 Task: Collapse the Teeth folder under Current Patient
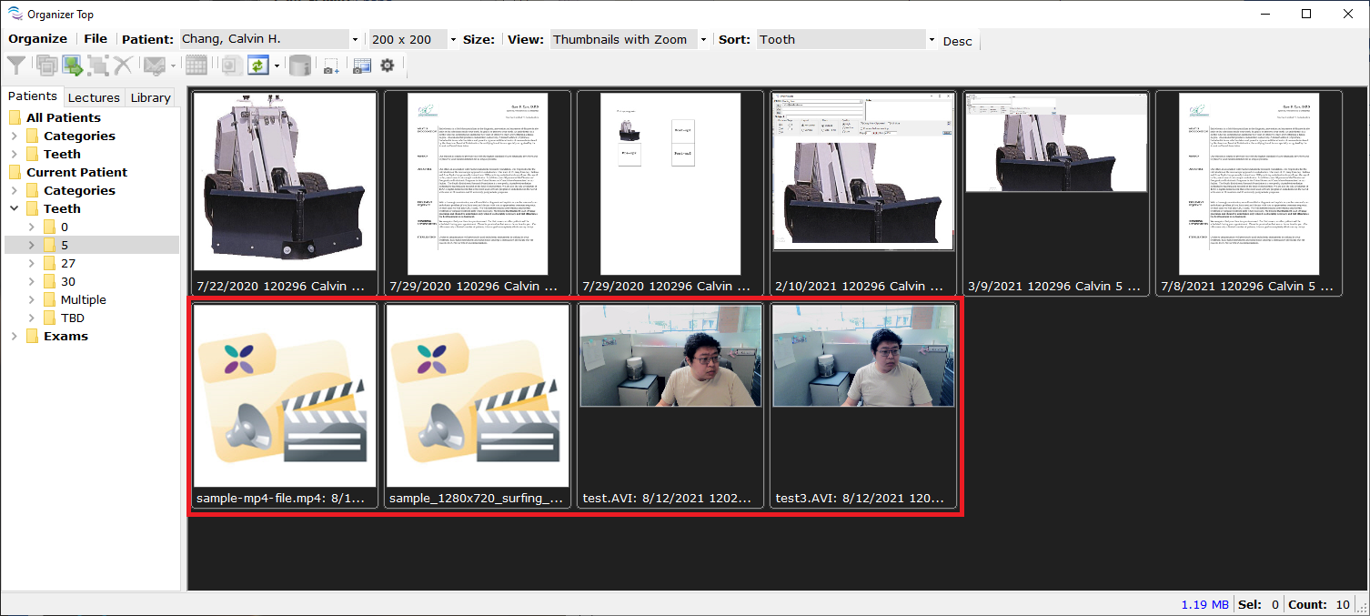click(x=15, y=208)
